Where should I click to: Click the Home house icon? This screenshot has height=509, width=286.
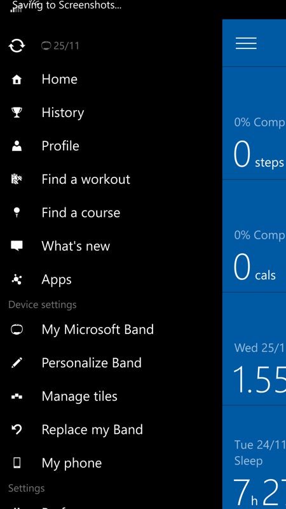[x=17, y=80]
